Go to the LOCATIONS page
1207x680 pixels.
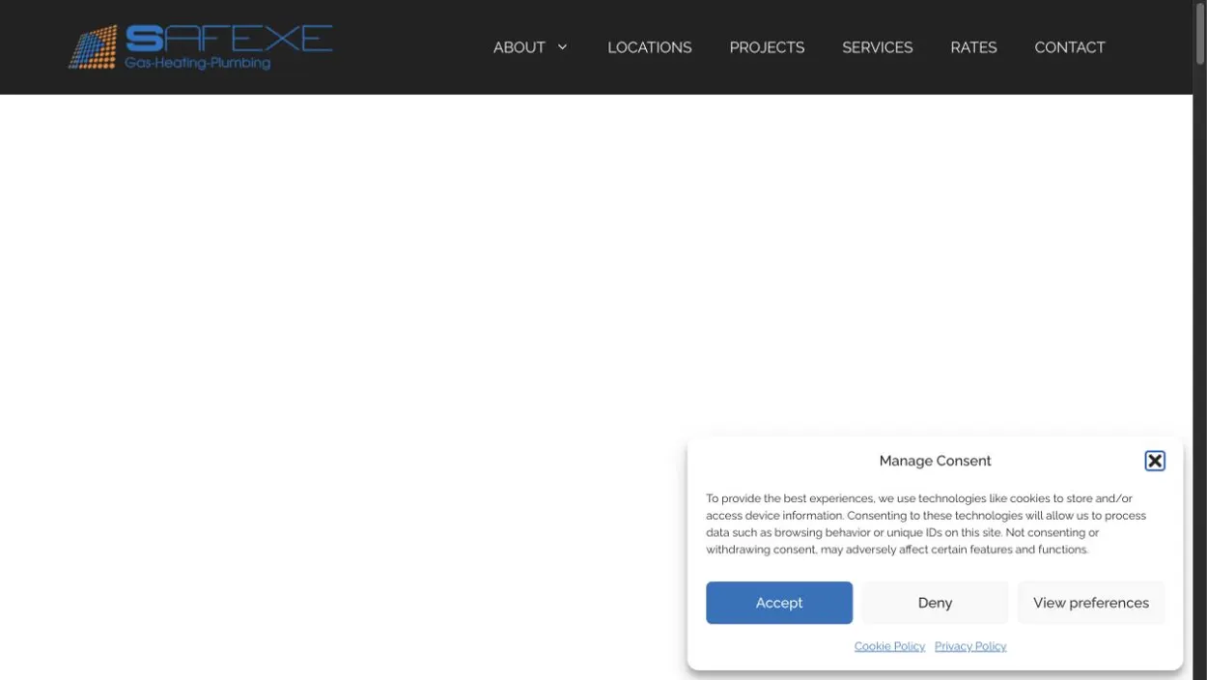[x=650, y=47]
